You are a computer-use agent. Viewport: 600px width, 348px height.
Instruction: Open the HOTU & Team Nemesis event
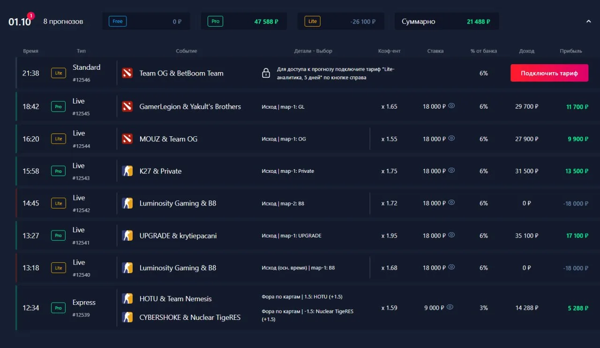tap(176, 298)
